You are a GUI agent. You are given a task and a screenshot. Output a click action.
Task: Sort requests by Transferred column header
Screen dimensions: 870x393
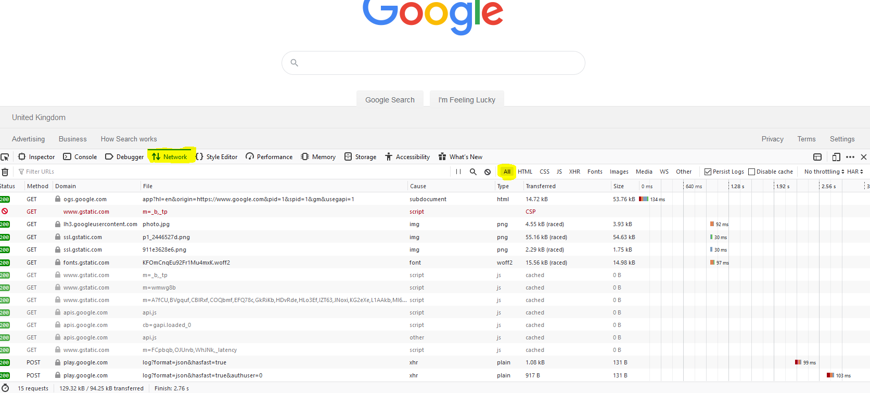541,186
